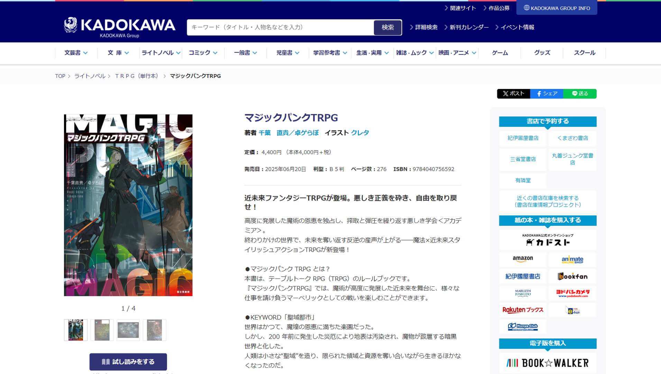
Task: Open the ゲーム menu item
Action: click(500, 53)
